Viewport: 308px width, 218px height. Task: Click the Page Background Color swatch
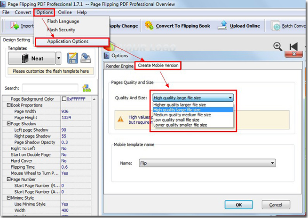coord(64,99)
